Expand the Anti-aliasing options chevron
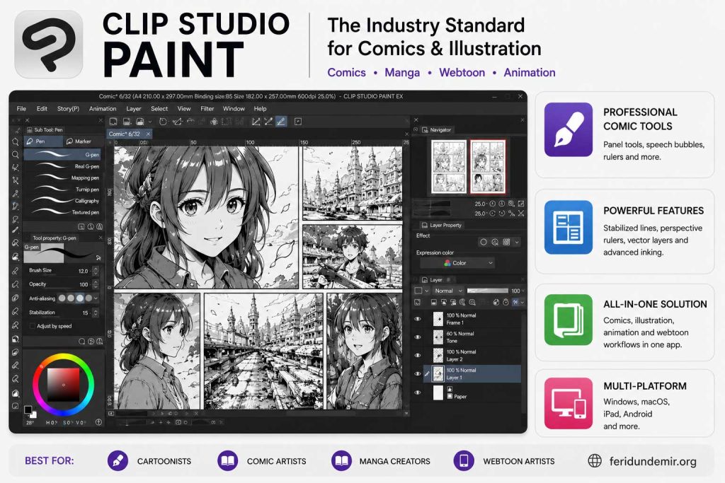This screenshot has height=483, width=725. click(96, 298)
